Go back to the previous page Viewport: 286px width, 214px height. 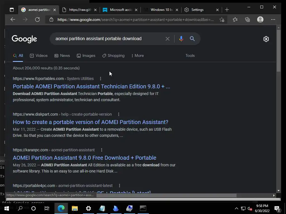[13, 20]
